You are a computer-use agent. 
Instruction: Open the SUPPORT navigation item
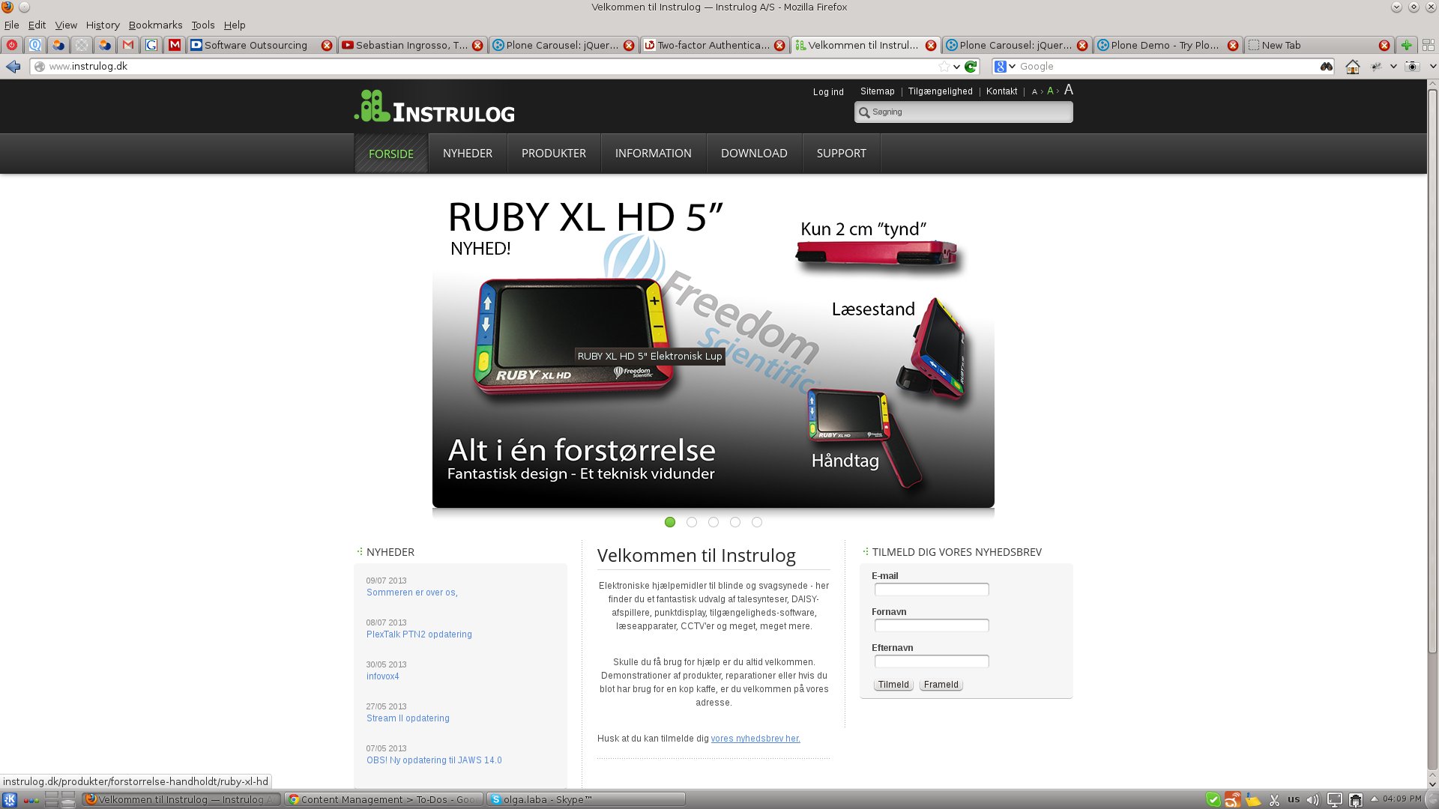841,153
